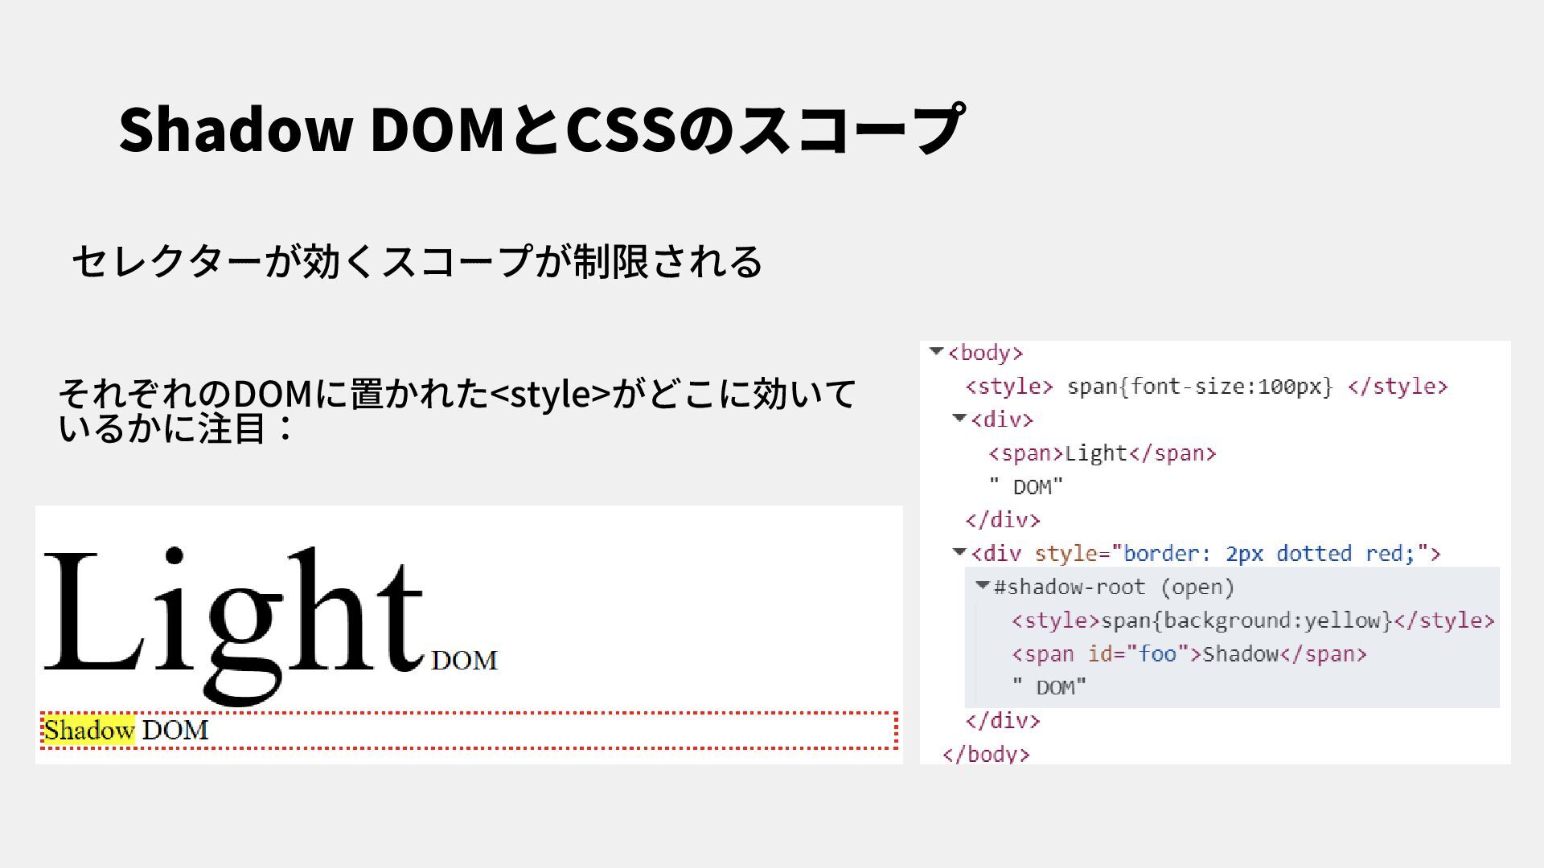Select the #shadow-root (open) line
Viewport: 1544px width, 868px height.
pos(1114,588)
